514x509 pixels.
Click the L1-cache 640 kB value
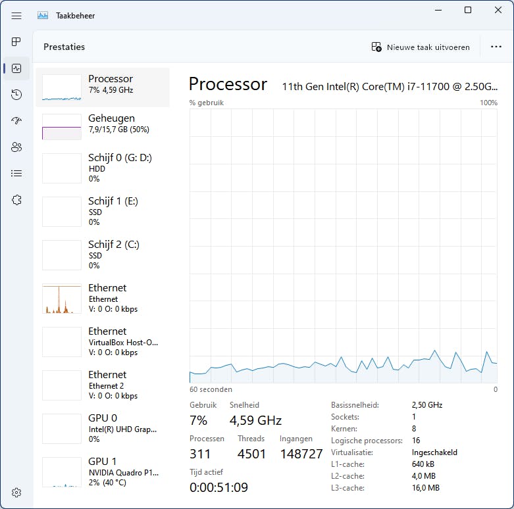coord(423,464)
